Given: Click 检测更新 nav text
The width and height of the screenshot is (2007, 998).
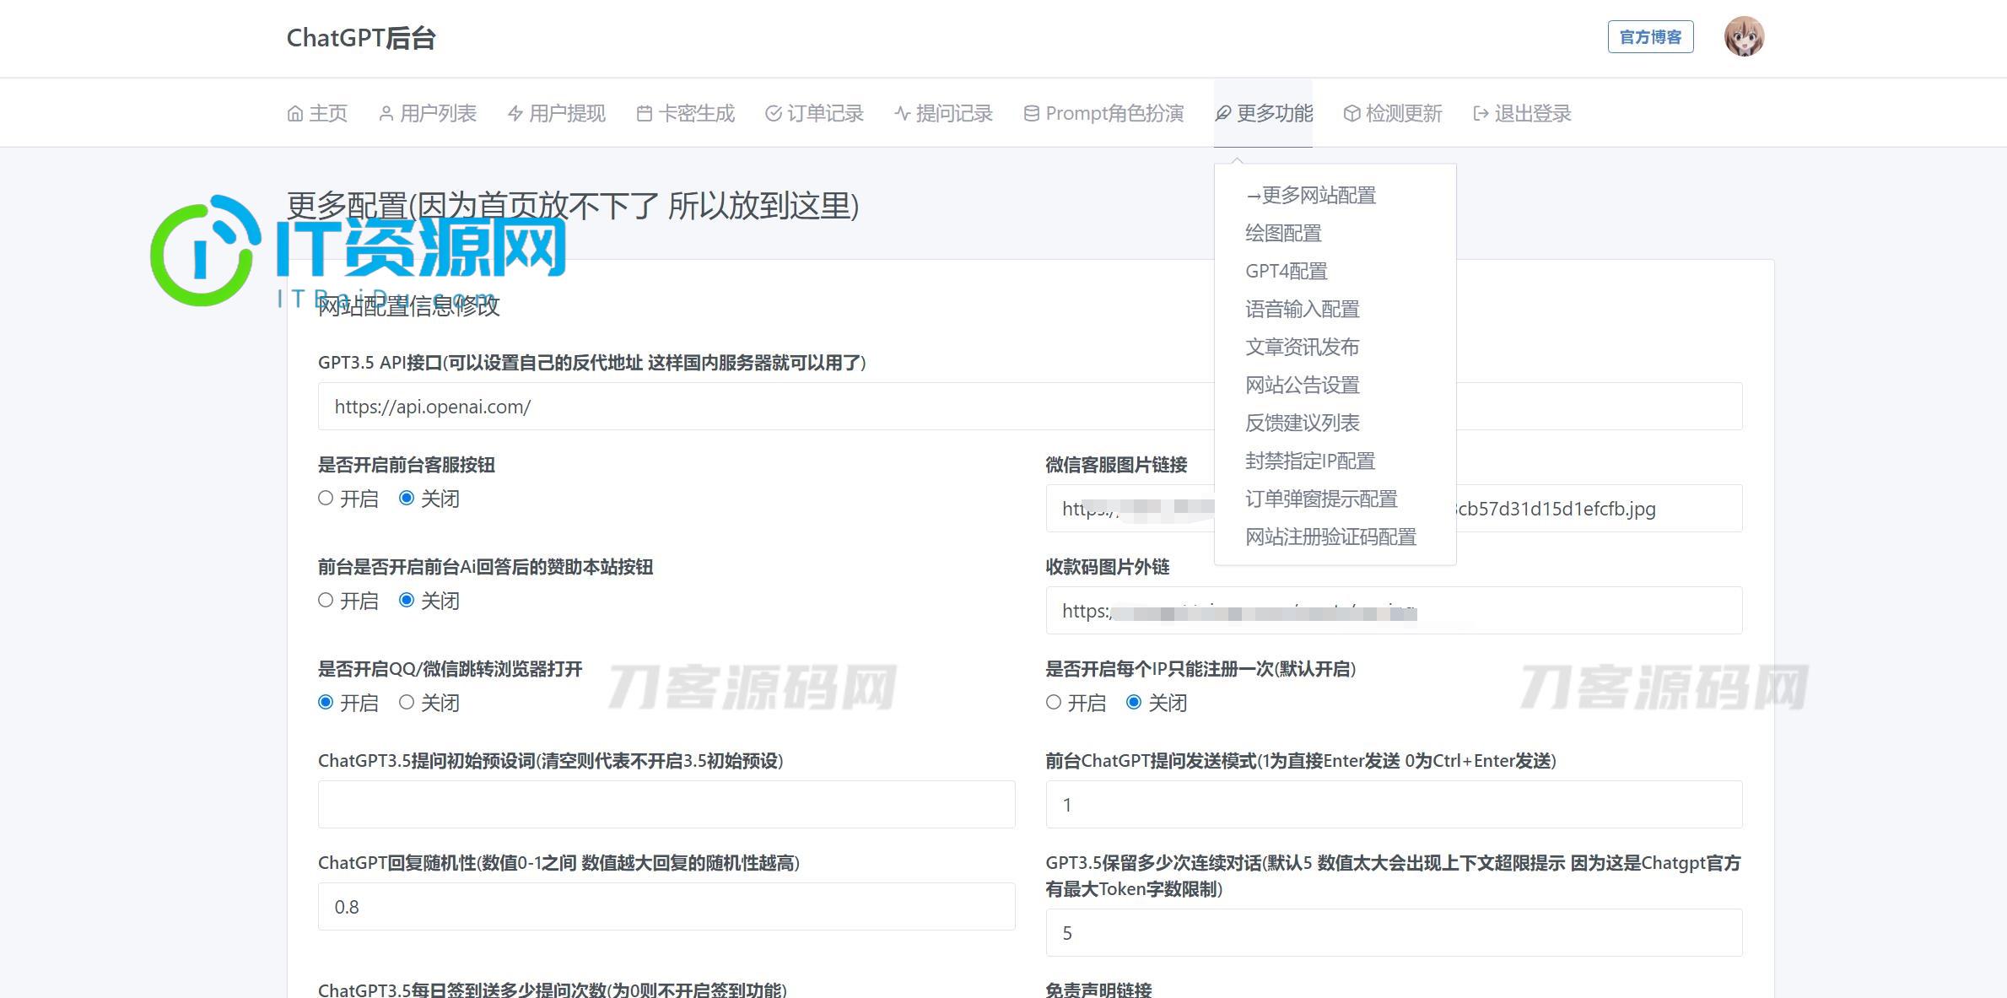Looking at the screenshot, I should (1405, 113).
